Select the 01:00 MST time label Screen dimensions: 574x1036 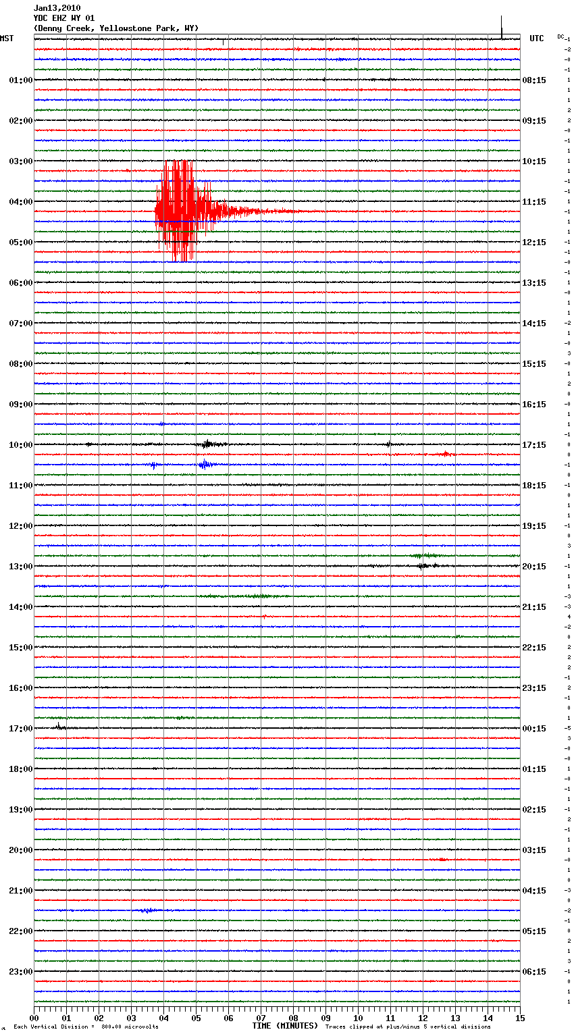point(21,80)
